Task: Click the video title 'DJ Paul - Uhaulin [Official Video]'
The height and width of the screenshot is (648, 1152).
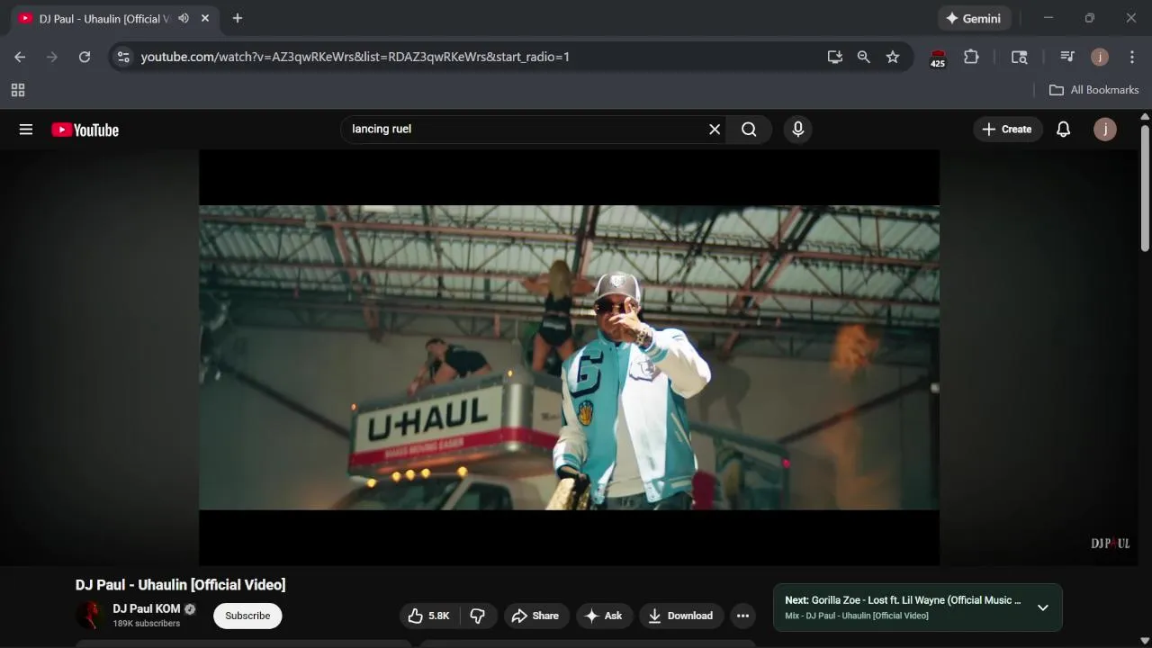Action: point(180,585)
